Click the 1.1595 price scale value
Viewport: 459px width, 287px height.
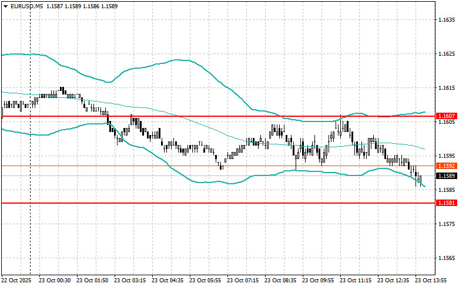pos(447,156)
